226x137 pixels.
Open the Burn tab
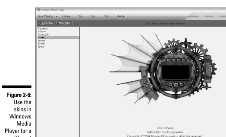click(x=93, y=16)
